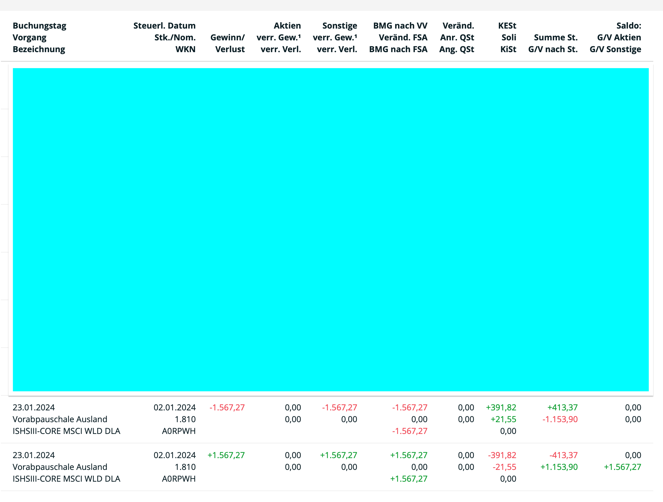Click the BMG nach VV header
This screenshot has height=502, width=663.
pos(400,26)
